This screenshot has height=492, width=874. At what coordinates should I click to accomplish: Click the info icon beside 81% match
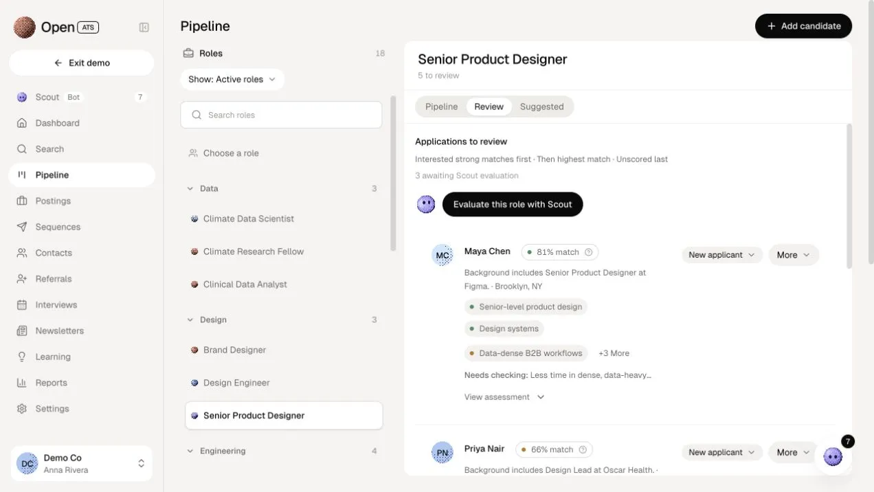[588, 252]
